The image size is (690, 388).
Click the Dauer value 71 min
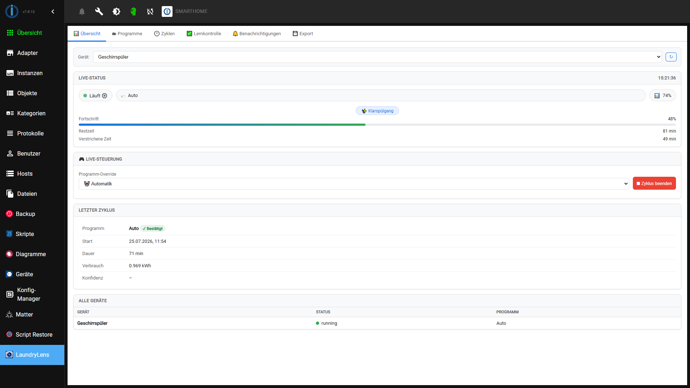[136, 254]
